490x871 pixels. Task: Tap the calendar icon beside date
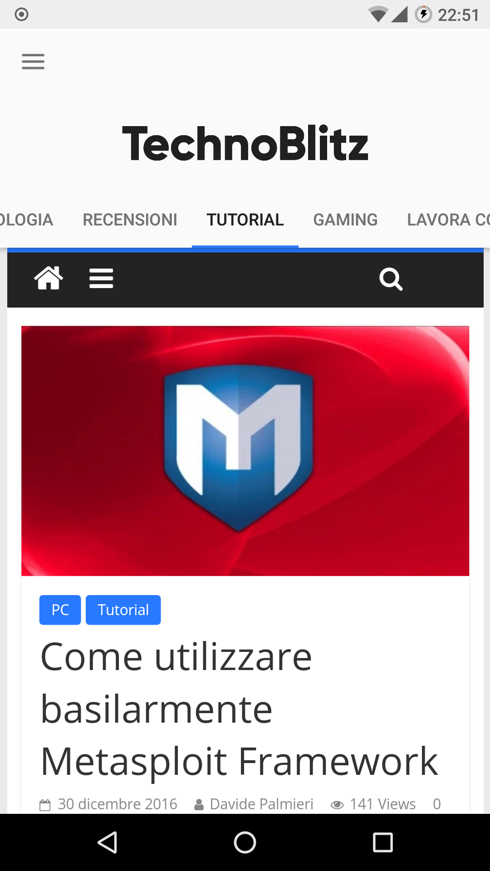(x=45, y=805)
